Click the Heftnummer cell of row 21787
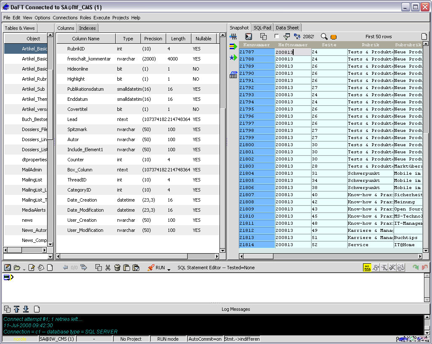Image resolution: width=432 pixels, height=344 pixels. coord(293,52)
